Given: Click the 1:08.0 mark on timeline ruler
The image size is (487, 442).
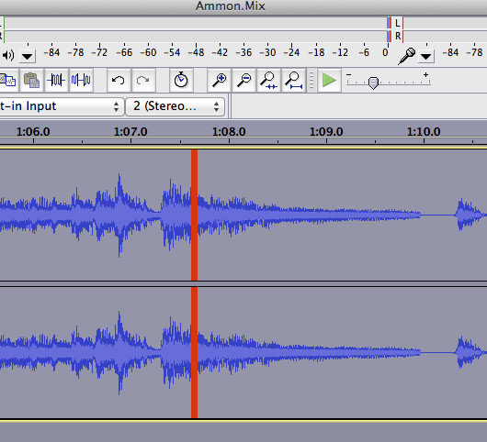Looking at the screenshot, I should pos(229,132).
